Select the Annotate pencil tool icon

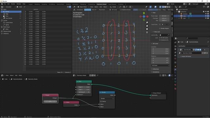(x=74, y=10)
